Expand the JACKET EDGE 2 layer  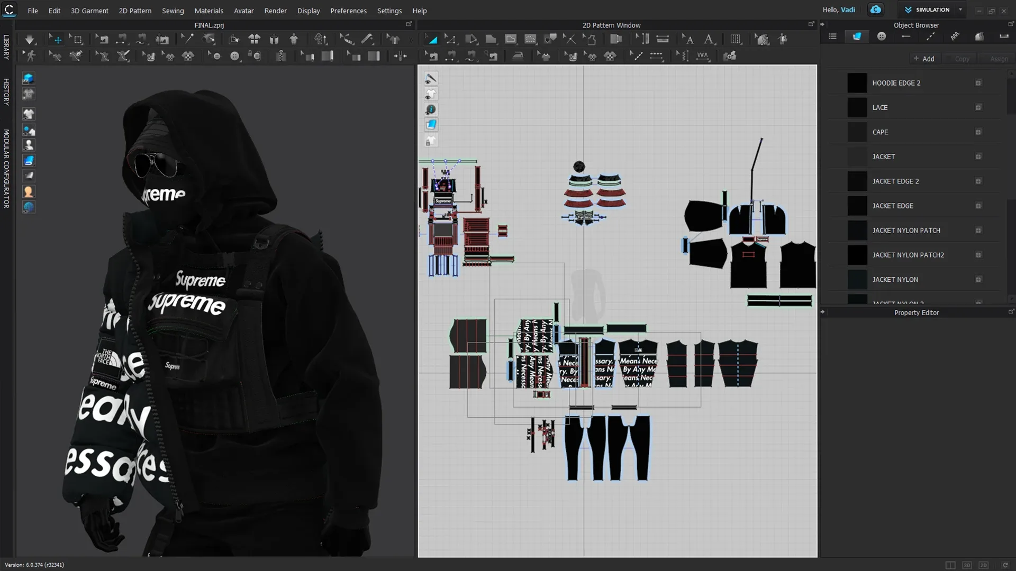(978, 181)
